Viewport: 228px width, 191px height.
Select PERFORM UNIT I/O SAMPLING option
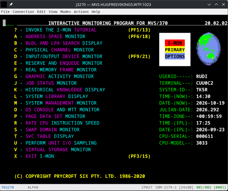tap(61, 143)
